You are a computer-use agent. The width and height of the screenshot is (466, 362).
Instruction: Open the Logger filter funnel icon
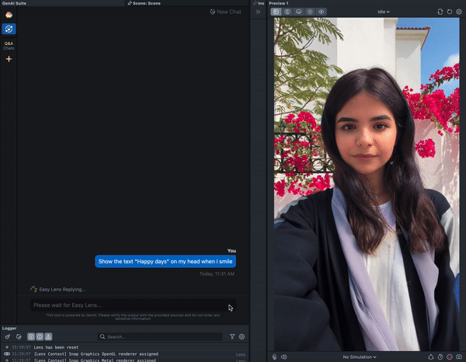point(232,336)
